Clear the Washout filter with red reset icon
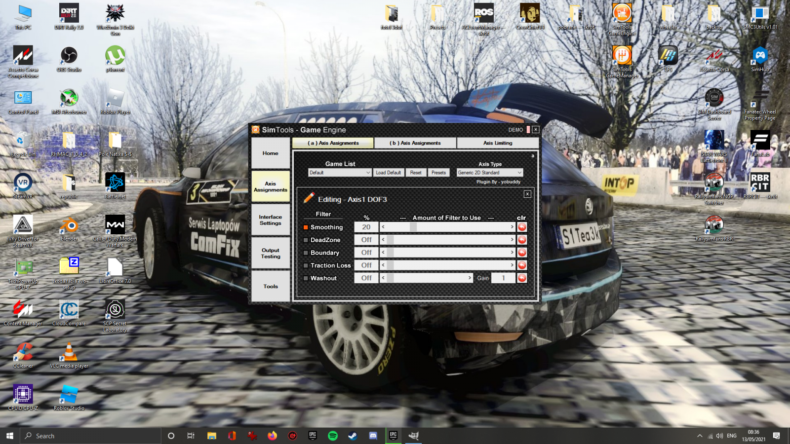 coord(522,278)
